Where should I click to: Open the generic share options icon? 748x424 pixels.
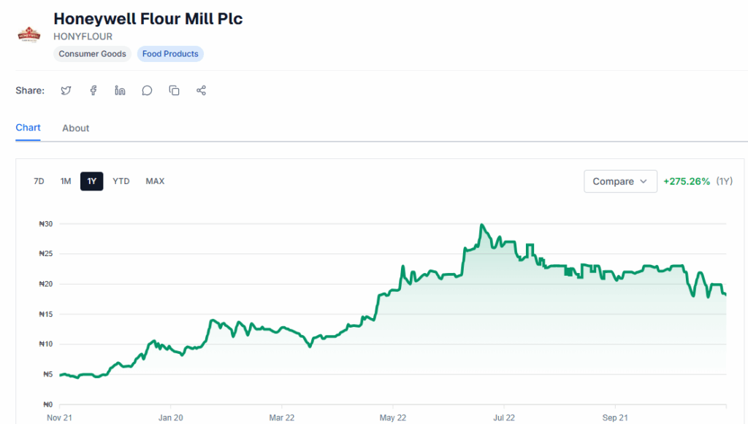click(202, 90)
